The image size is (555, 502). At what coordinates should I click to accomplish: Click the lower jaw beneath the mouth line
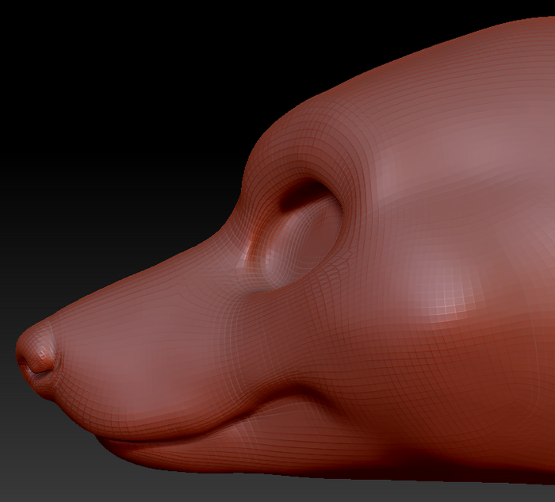[x=227, y=450]
